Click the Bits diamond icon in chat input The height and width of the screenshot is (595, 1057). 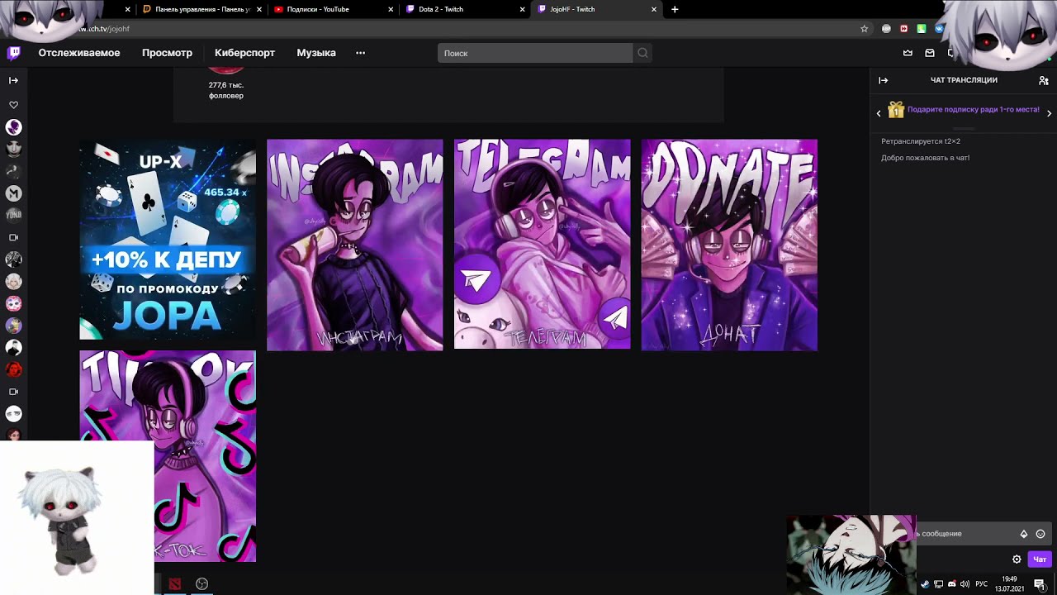1024,534
